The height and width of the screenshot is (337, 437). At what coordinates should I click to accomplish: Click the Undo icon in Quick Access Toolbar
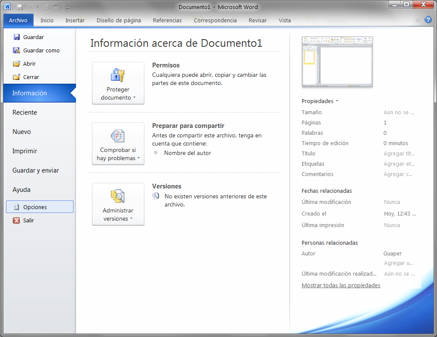31,7
